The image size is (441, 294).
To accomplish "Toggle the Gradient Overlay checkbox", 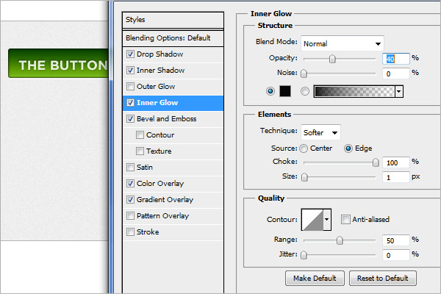I will 130,199.
